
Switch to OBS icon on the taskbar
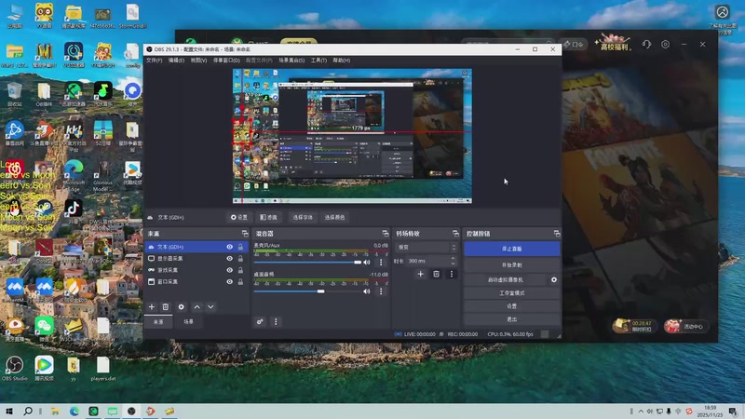click(x=131, y=411)
